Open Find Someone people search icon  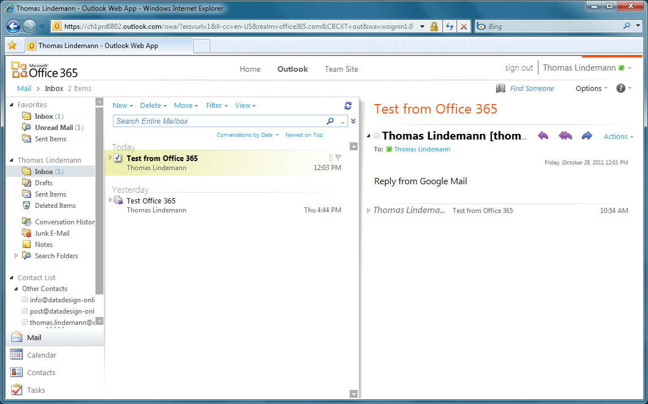tap(500, 88)
